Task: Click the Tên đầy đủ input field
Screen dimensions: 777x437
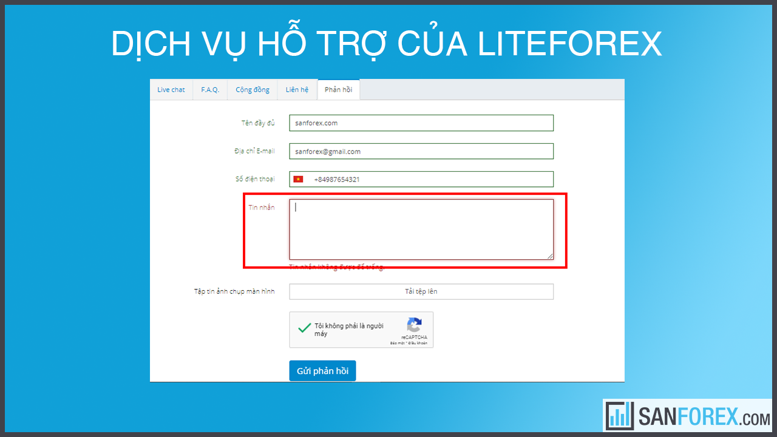Action: (x=421, y=123)
